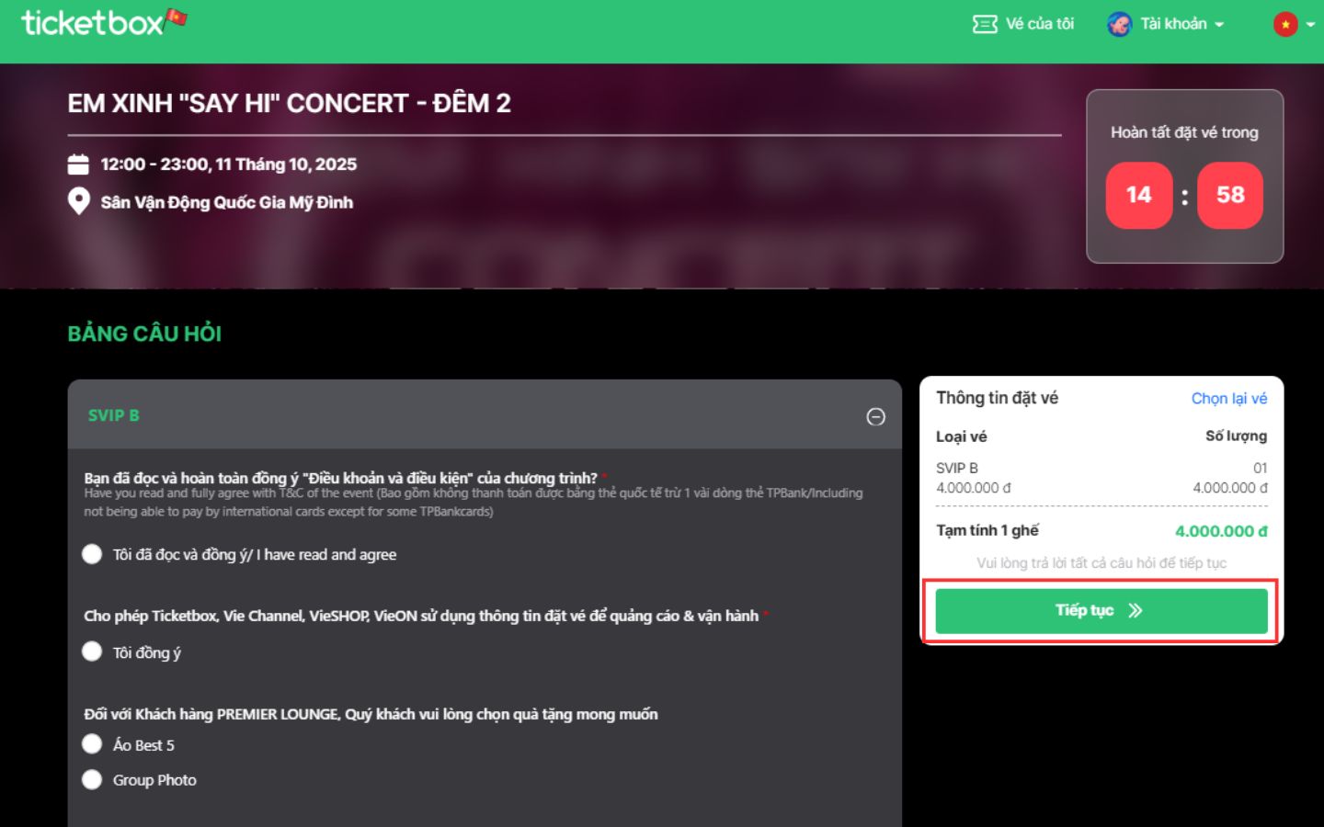Click the location pin icon
The width and height of the screenshot is (1324, 827).
click(78, 201)
